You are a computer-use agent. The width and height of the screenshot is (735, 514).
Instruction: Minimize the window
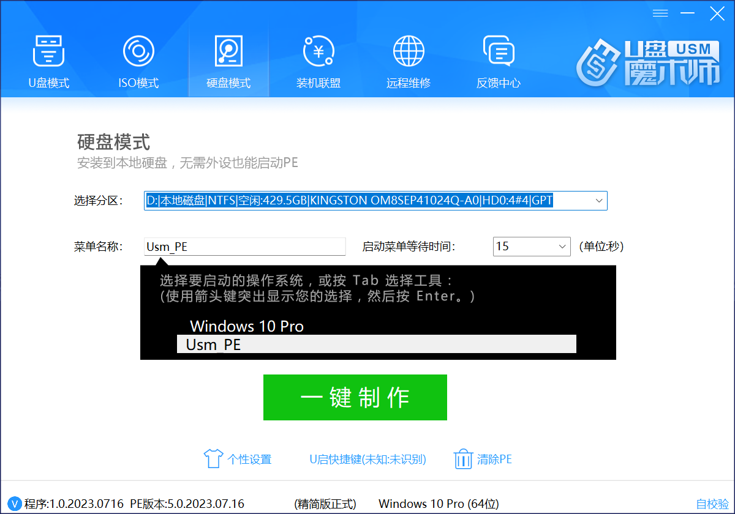687,13
